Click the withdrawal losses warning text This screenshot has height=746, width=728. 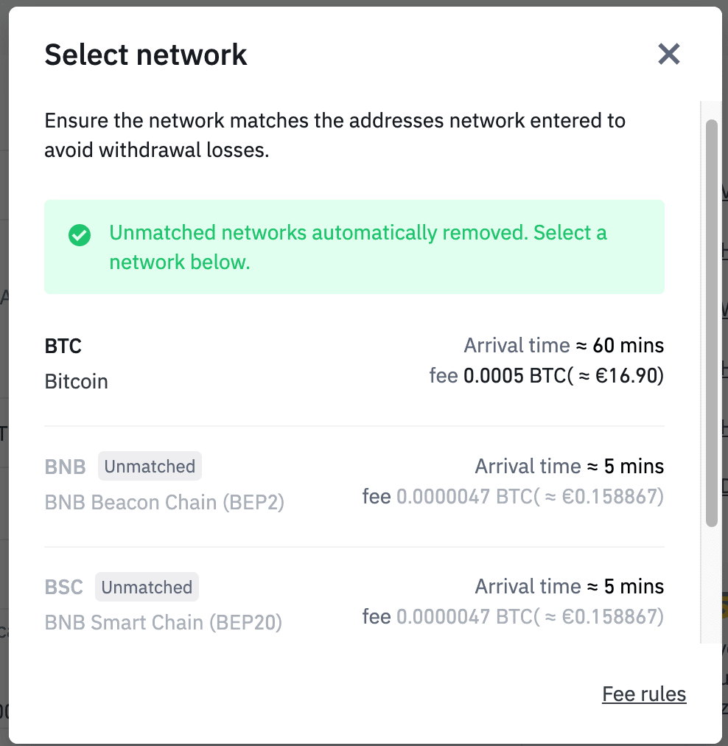(x=335, y=135)
